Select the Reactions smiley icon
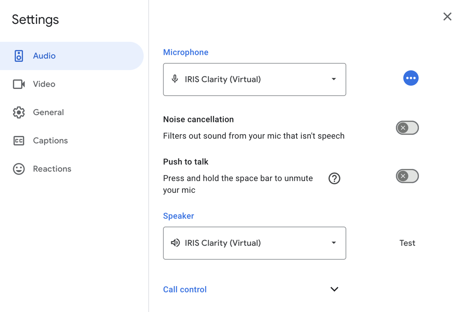The height and width of the screenshot is (312, 461). 19,169
